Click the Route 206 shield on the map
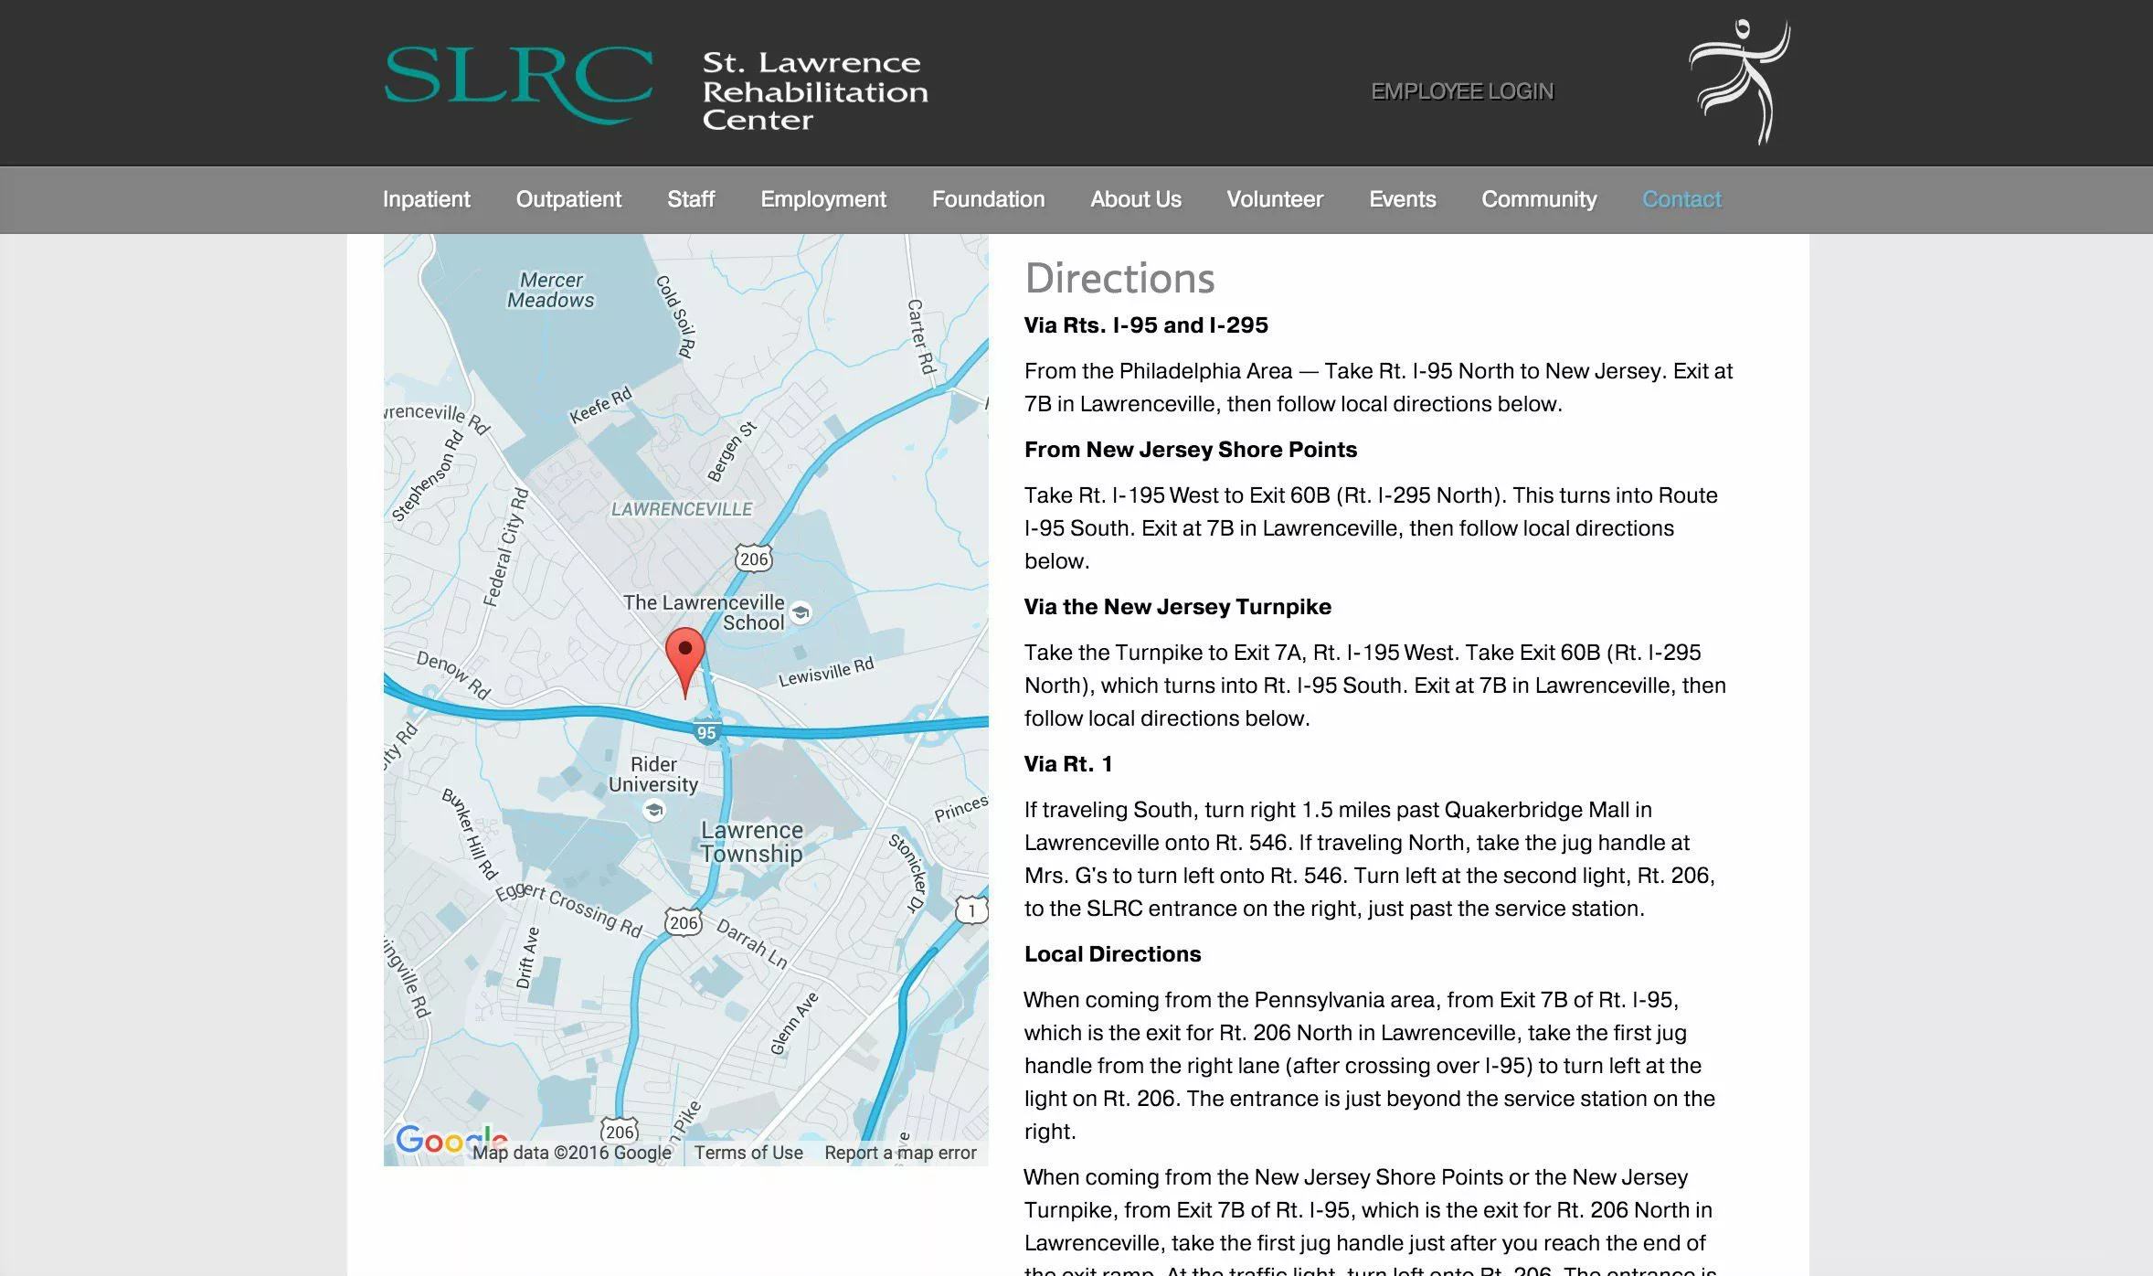Viewport: 2153px width, 1276px height. click(753, 558)
